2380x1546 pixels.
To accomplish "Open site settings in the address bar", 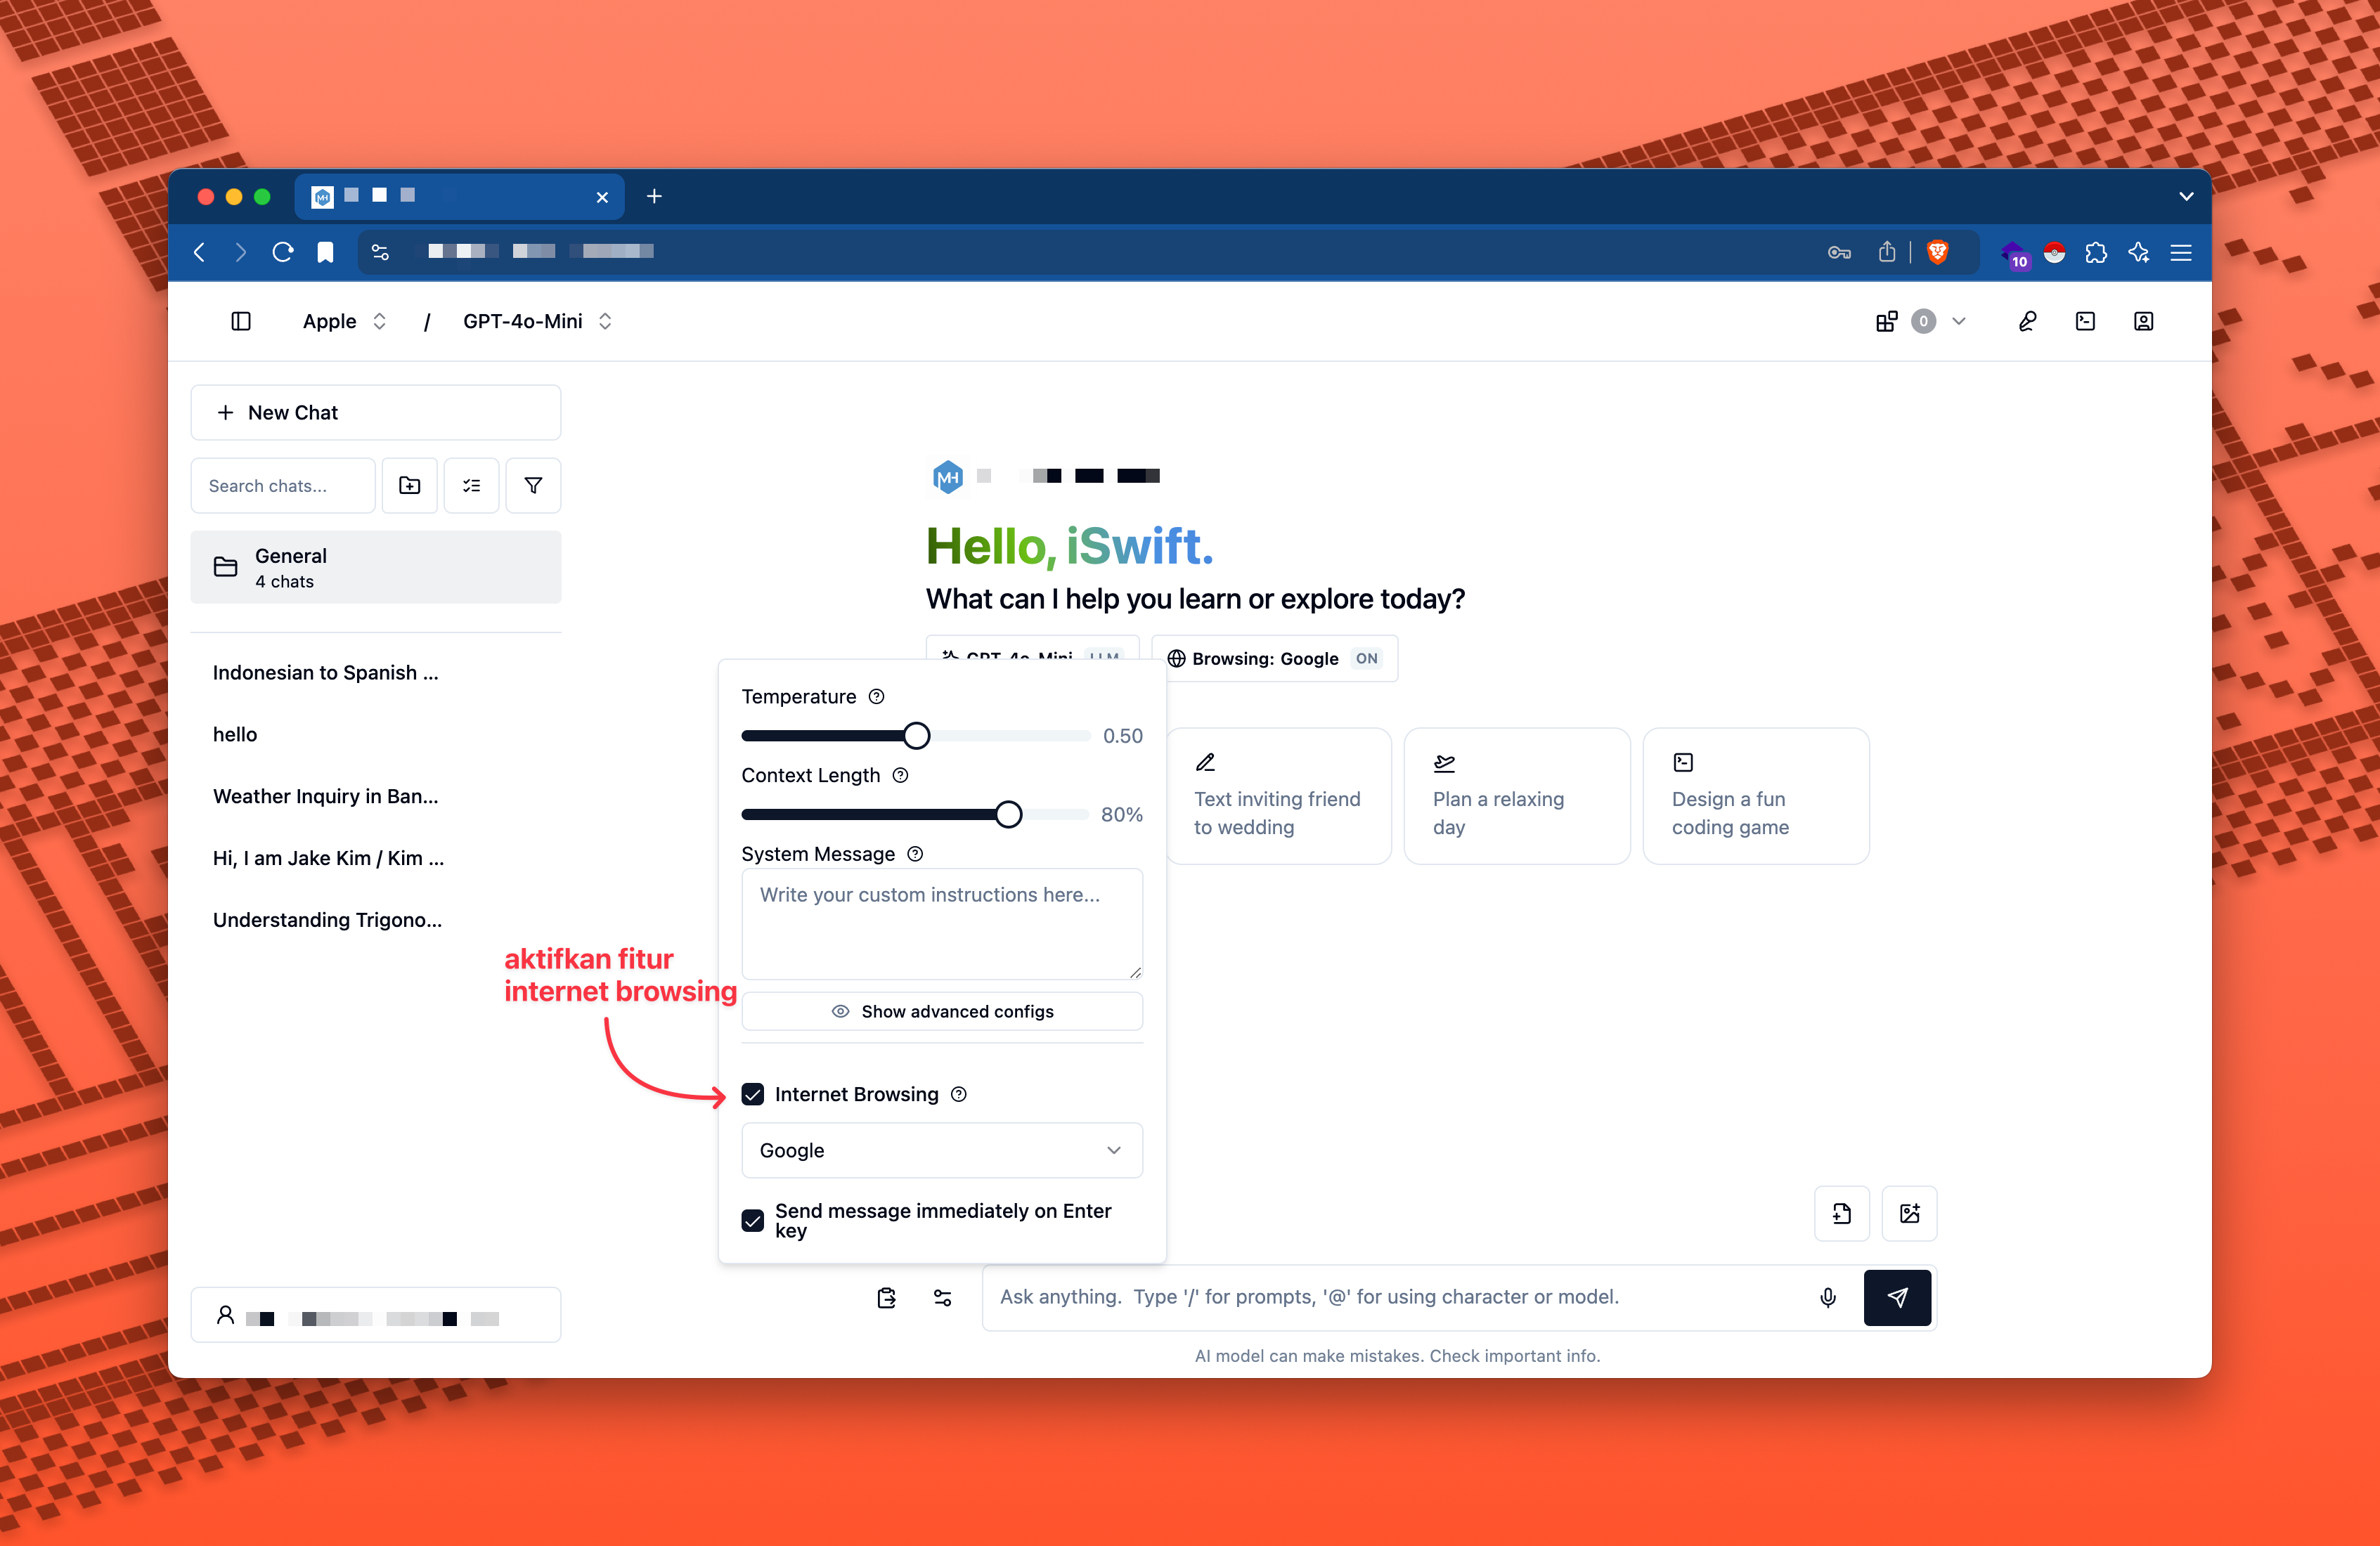I will click(x=380, y=252).
